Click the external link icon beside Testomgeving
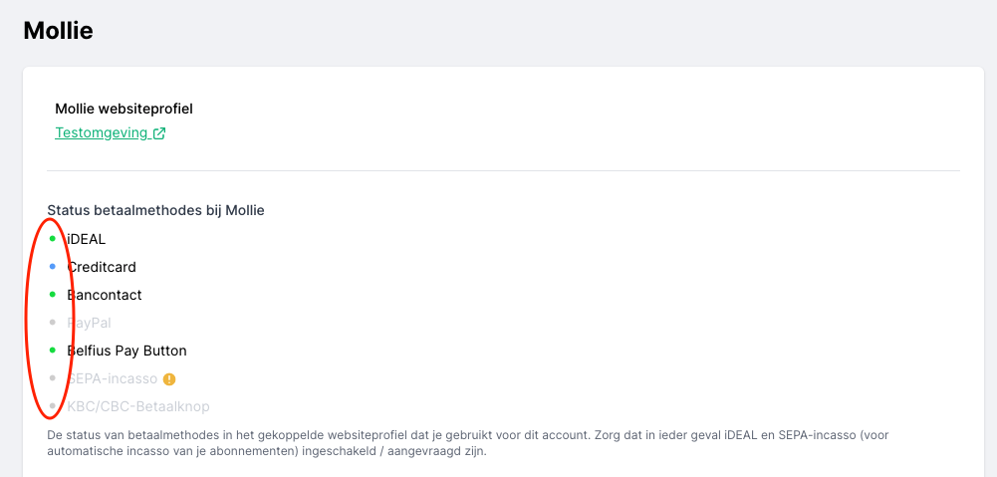Viewport: 997px width, 477px height. pyautogui.click(x=159, y=133)
